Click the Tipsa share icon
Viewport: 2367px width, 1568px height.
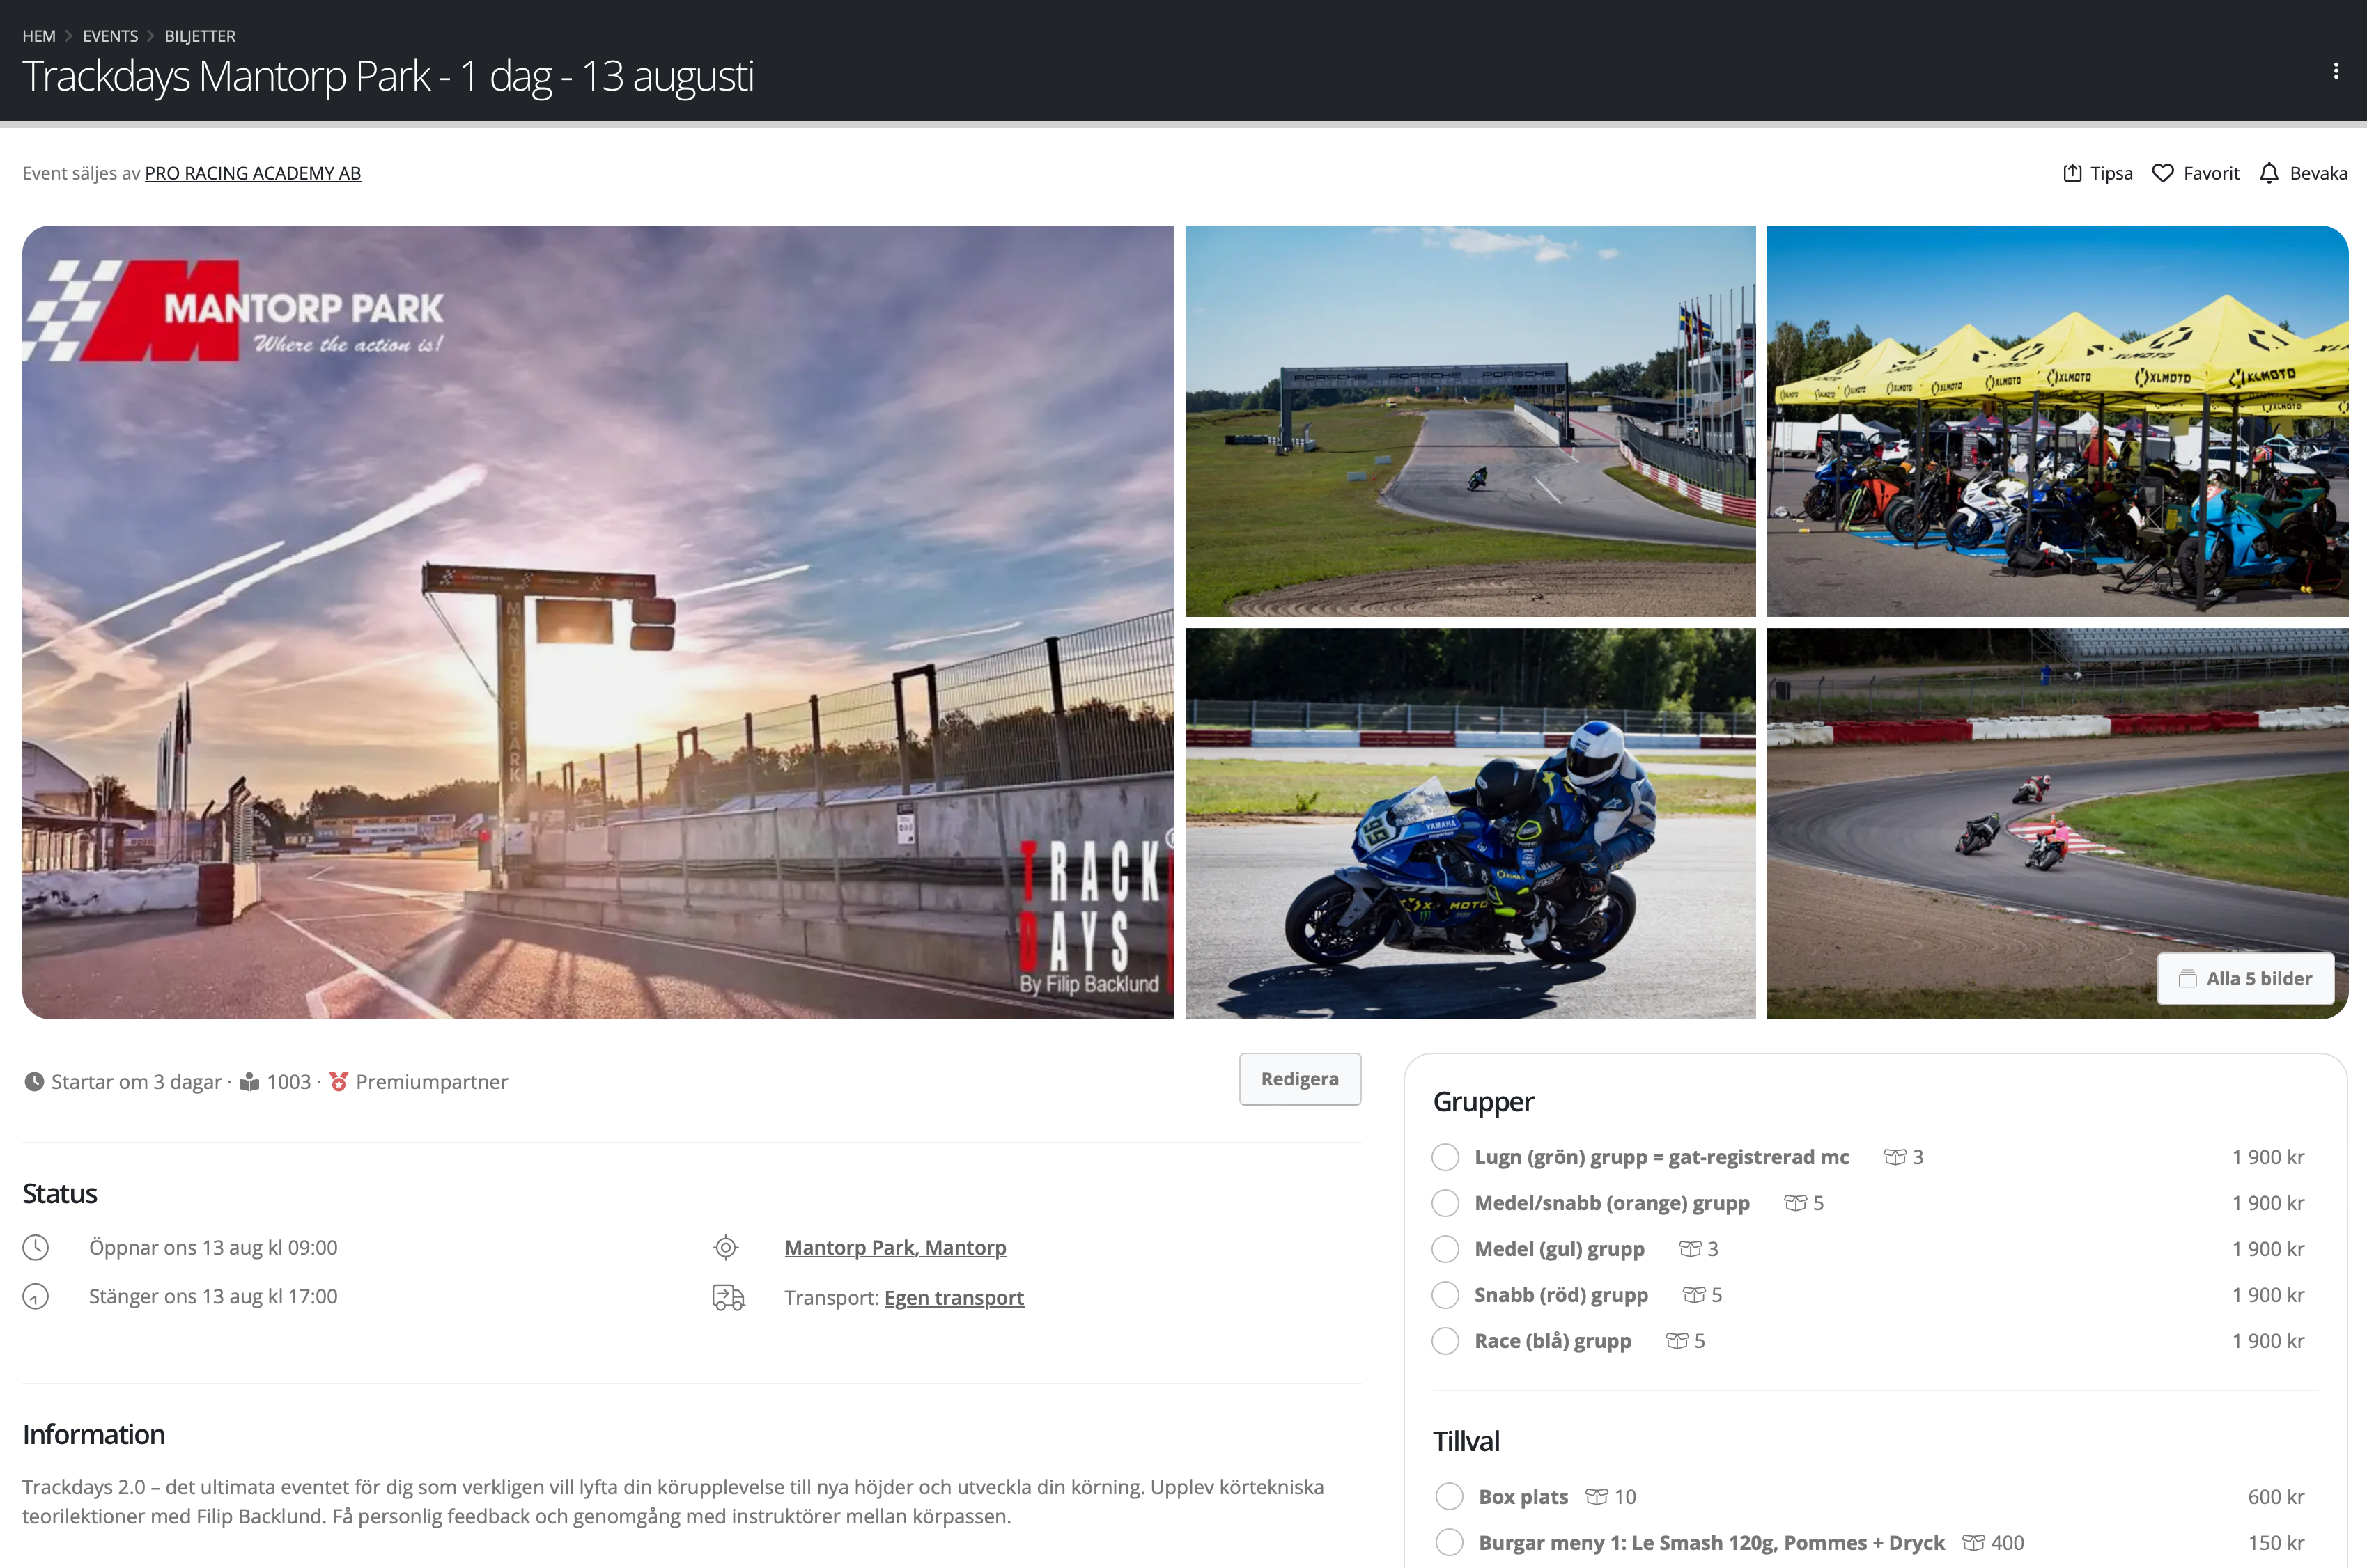[2072, 173]
